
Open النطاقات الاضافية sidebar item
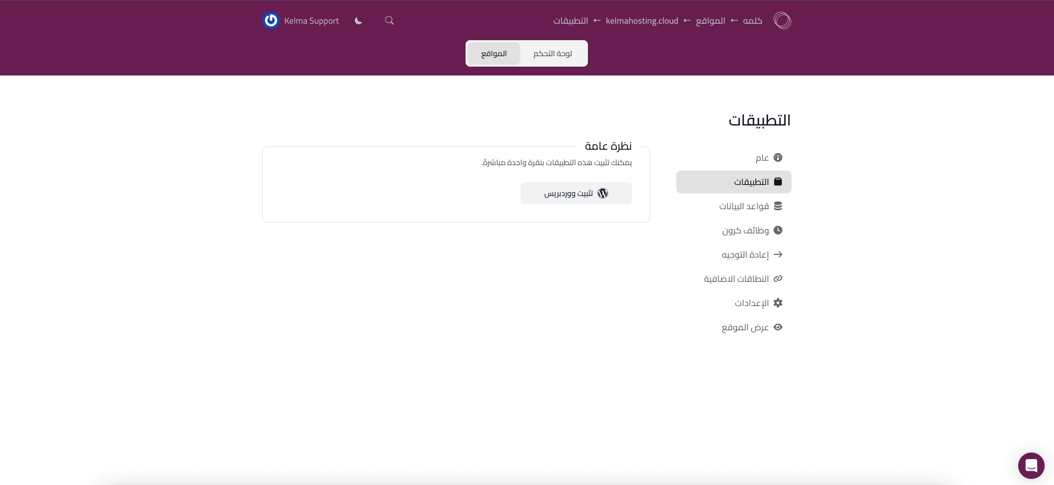736,279
